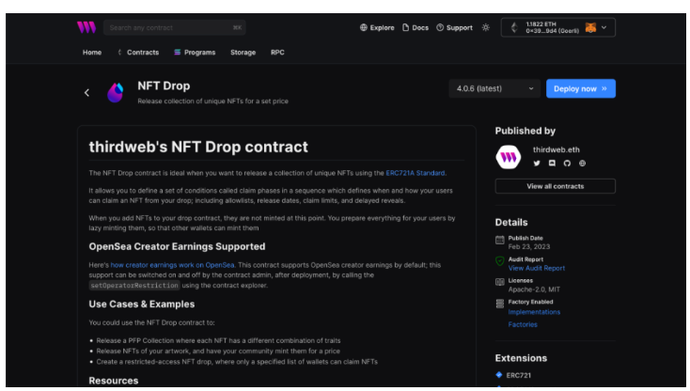690x391 pixels.
Task: Click the Programs tab Solana icon
Action: 178,52
